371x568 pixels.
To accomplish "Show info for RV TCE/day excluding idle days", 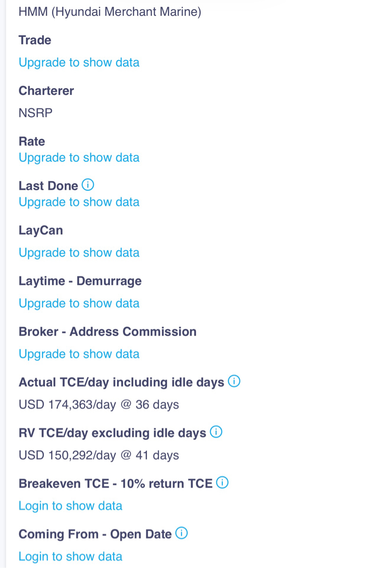I will coord(216,432).
